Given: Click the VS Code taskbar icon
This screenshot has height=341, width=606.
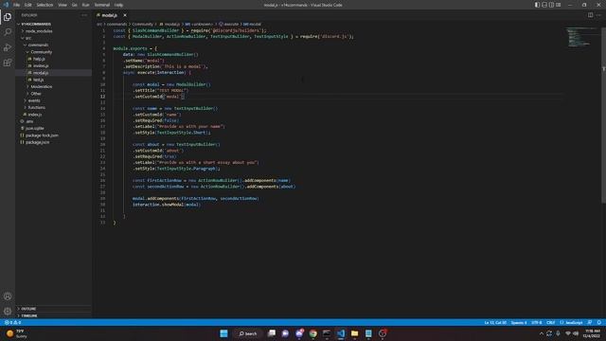Looking at the screenshot, I should click(341, 333).
